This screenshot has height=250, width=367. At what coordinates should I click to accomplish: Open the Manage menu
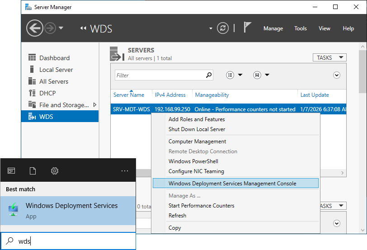(x=273, y=28)
